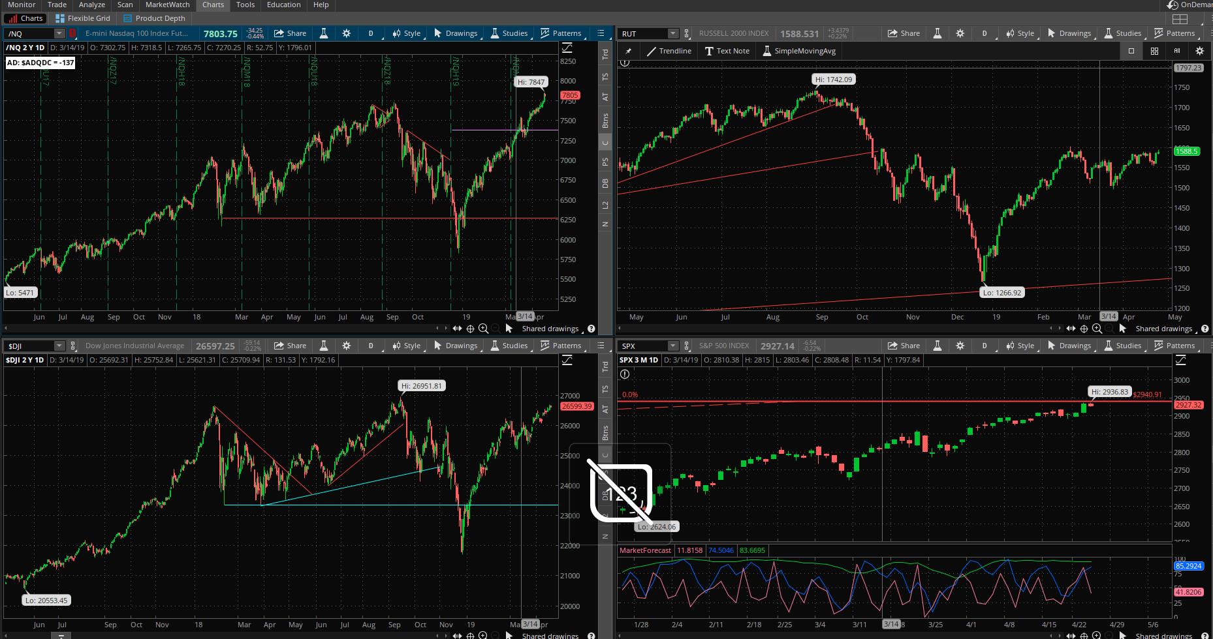Select the Trendline drawing tool
1213x639 pixels.
[669, 51]
